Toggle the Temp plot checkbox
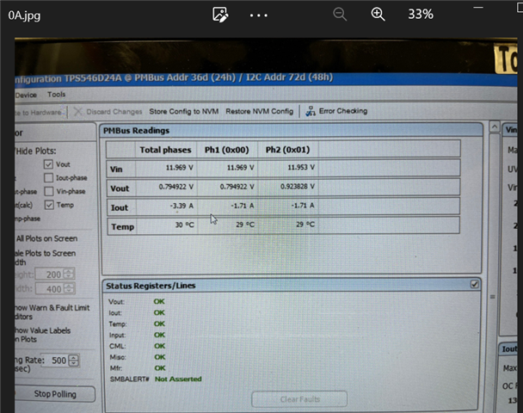523x413 pixels. [49, 205]
